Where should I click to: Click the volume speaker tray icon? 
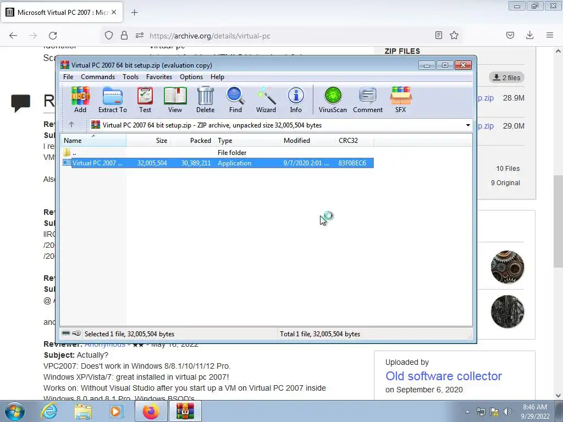(x=507, y=412)
